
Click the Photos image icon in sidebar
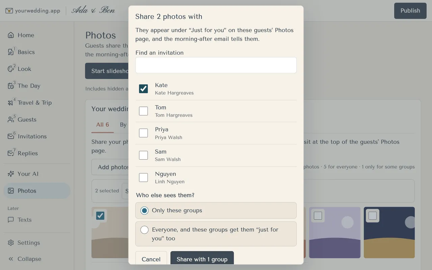[x=11, y=191]
